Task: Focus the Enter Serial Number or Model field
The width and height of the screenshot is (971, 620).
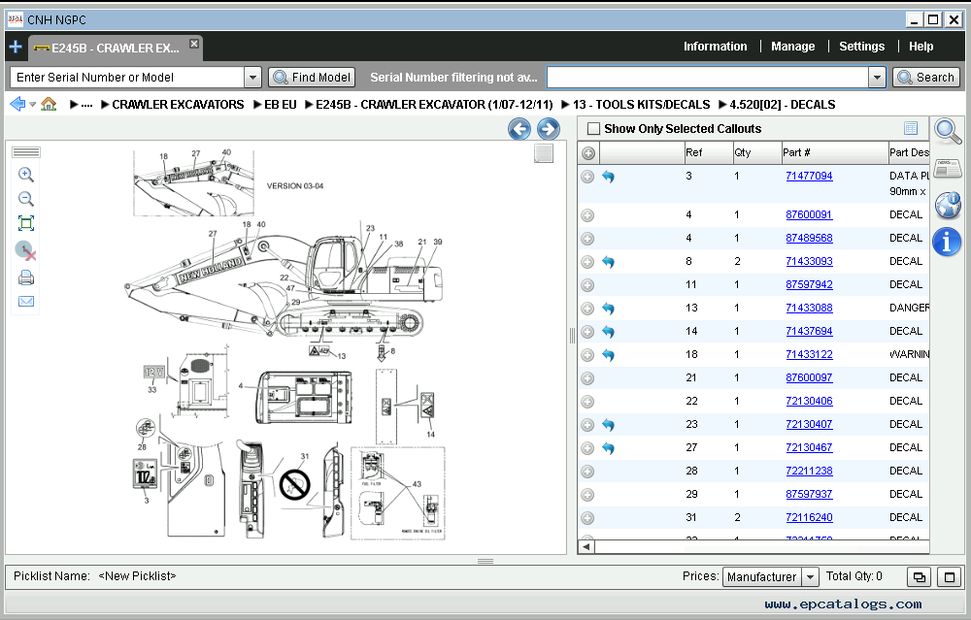Action: coord(127,78)
